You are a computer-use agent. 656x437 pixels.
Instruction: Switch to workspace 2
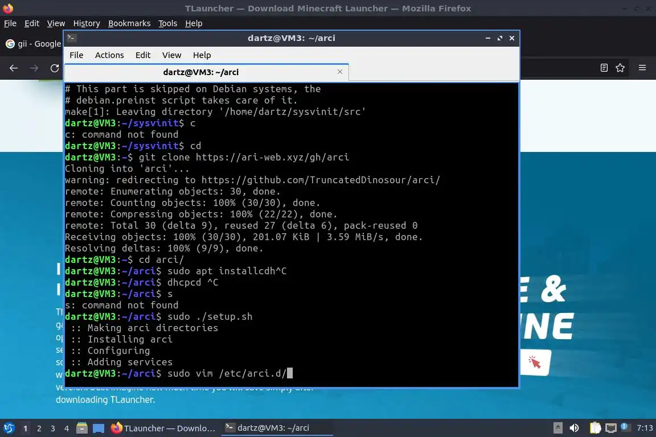[39, 428]
